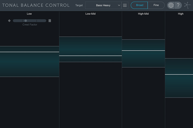The image size is (193, 128).
Task: Open the Bass Heavy target dropdown
Action: pyautogui.click(x=103, y=5)
